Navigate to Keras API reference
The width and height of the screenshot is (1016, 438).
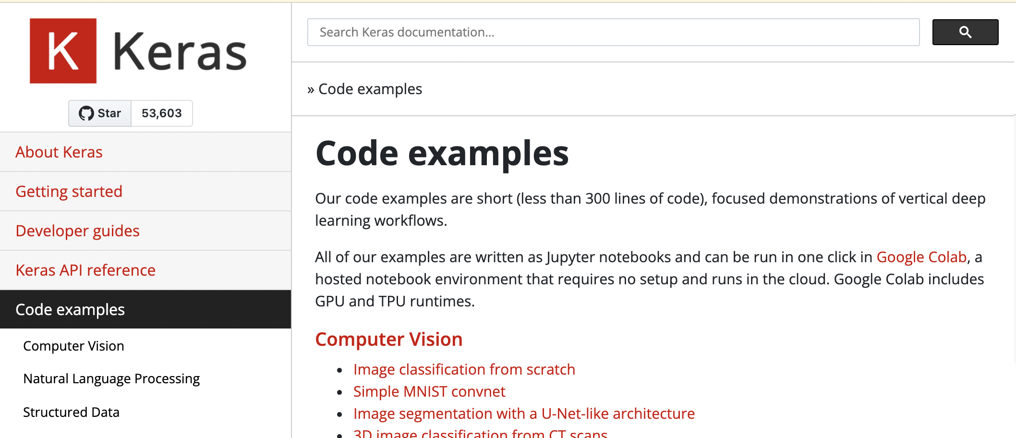85,270
